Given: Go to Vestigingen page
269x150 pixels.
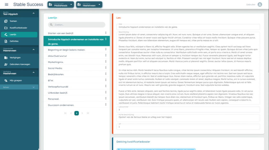Looking at the screenshot, I should (15, 58).
